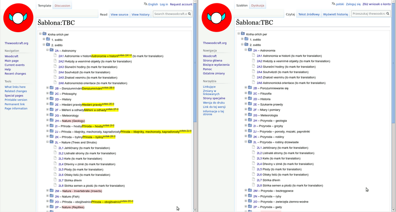Click the folder icon of 2C – Philosophy
Screen dimensions: 396x212
tap(51, 93)
